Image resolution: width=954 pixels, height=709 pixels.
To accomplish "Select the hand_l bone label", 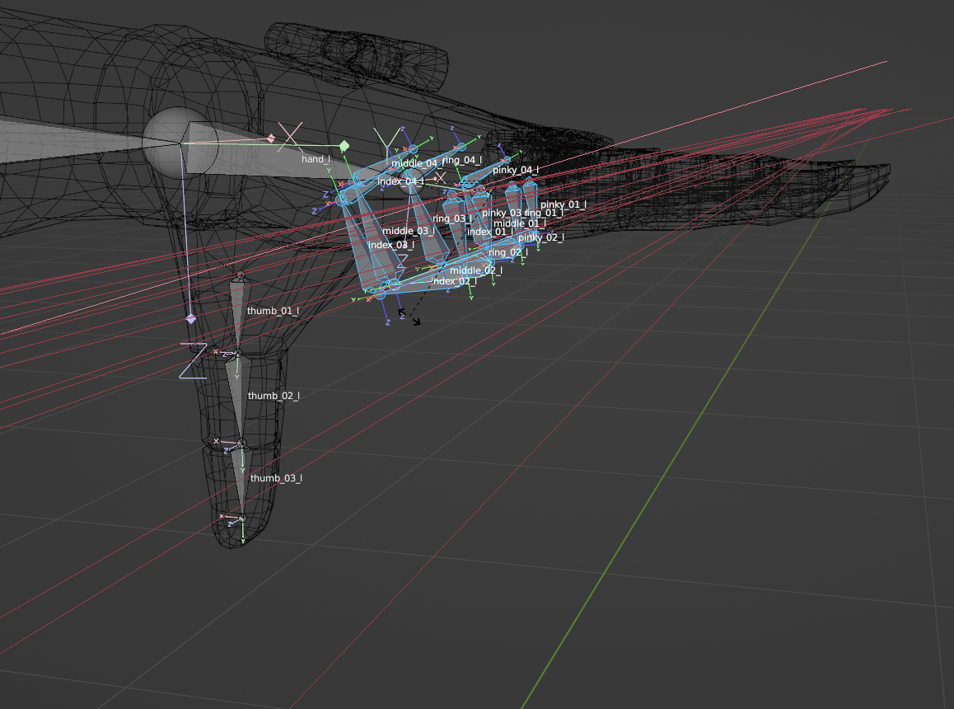I will (316, 159).
